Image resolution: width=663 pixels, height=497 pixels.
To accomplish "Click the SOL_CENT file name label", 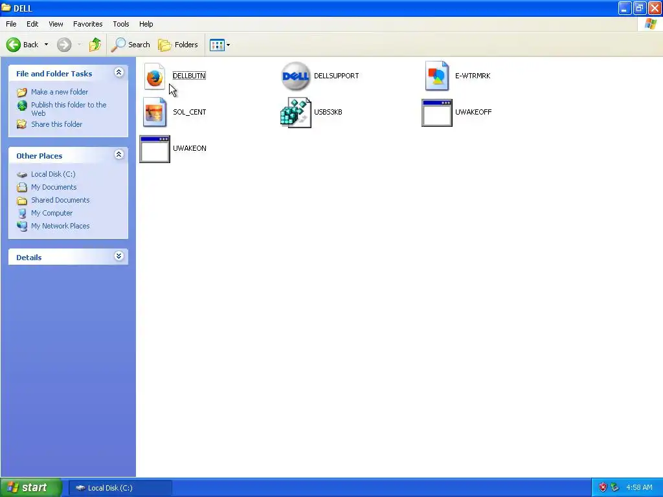I will point(190,112).
